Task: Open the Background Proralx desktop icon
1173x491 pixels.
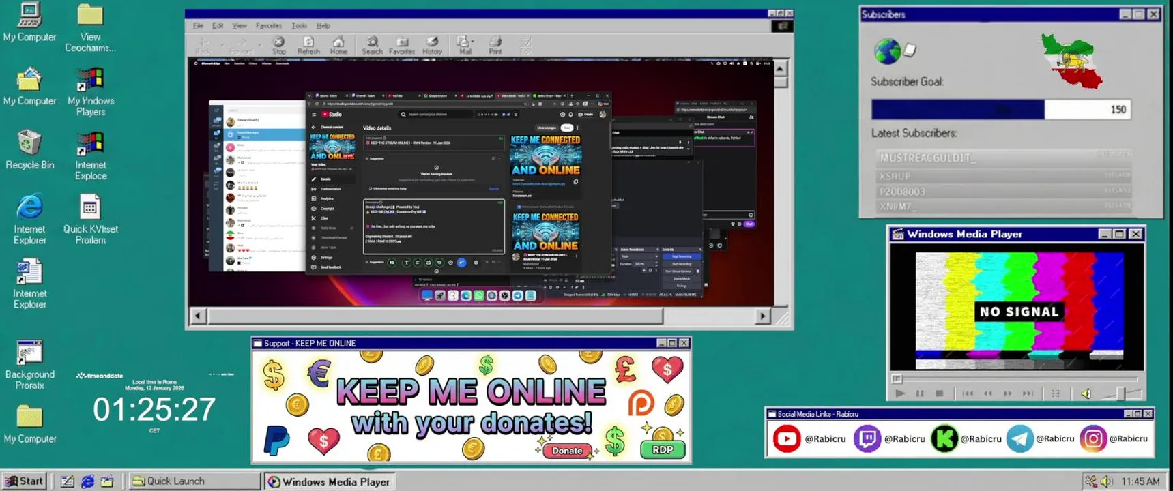Action: (29, 365)
